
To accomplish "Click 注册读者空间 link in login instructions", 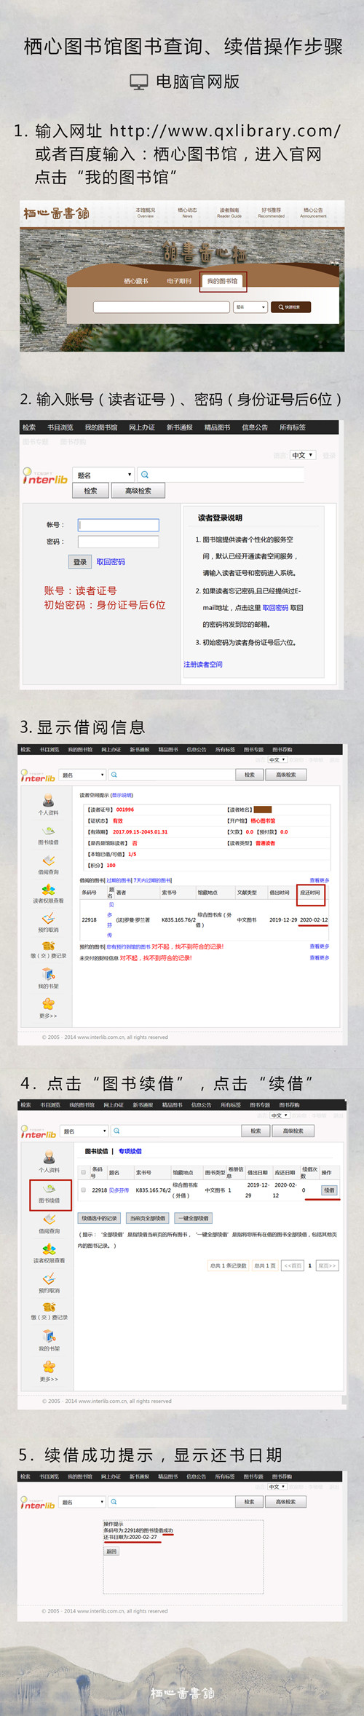I will [203, 664].
